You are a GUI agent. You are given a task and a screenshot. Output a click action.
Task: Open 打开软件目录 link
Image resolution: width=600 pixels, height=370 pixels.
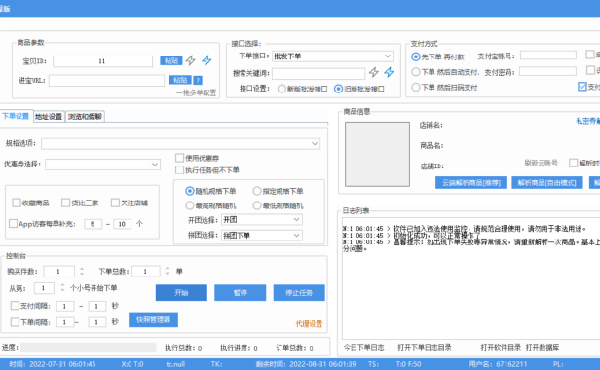point(501,347)
